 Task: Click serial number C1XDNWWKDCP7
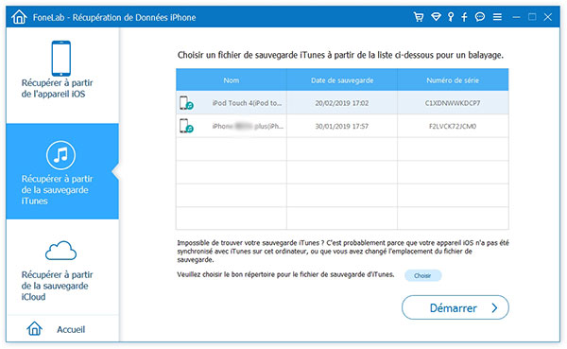click(x=453, y=103)
